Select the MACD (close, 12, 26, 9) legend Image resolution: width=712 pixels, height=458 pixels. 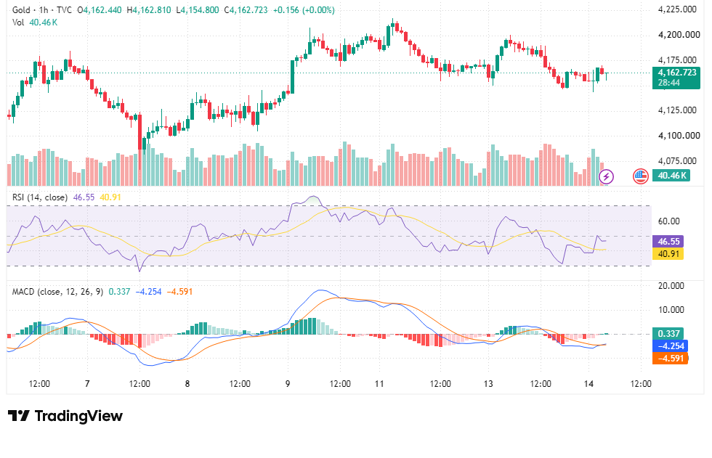coord(58,292)
